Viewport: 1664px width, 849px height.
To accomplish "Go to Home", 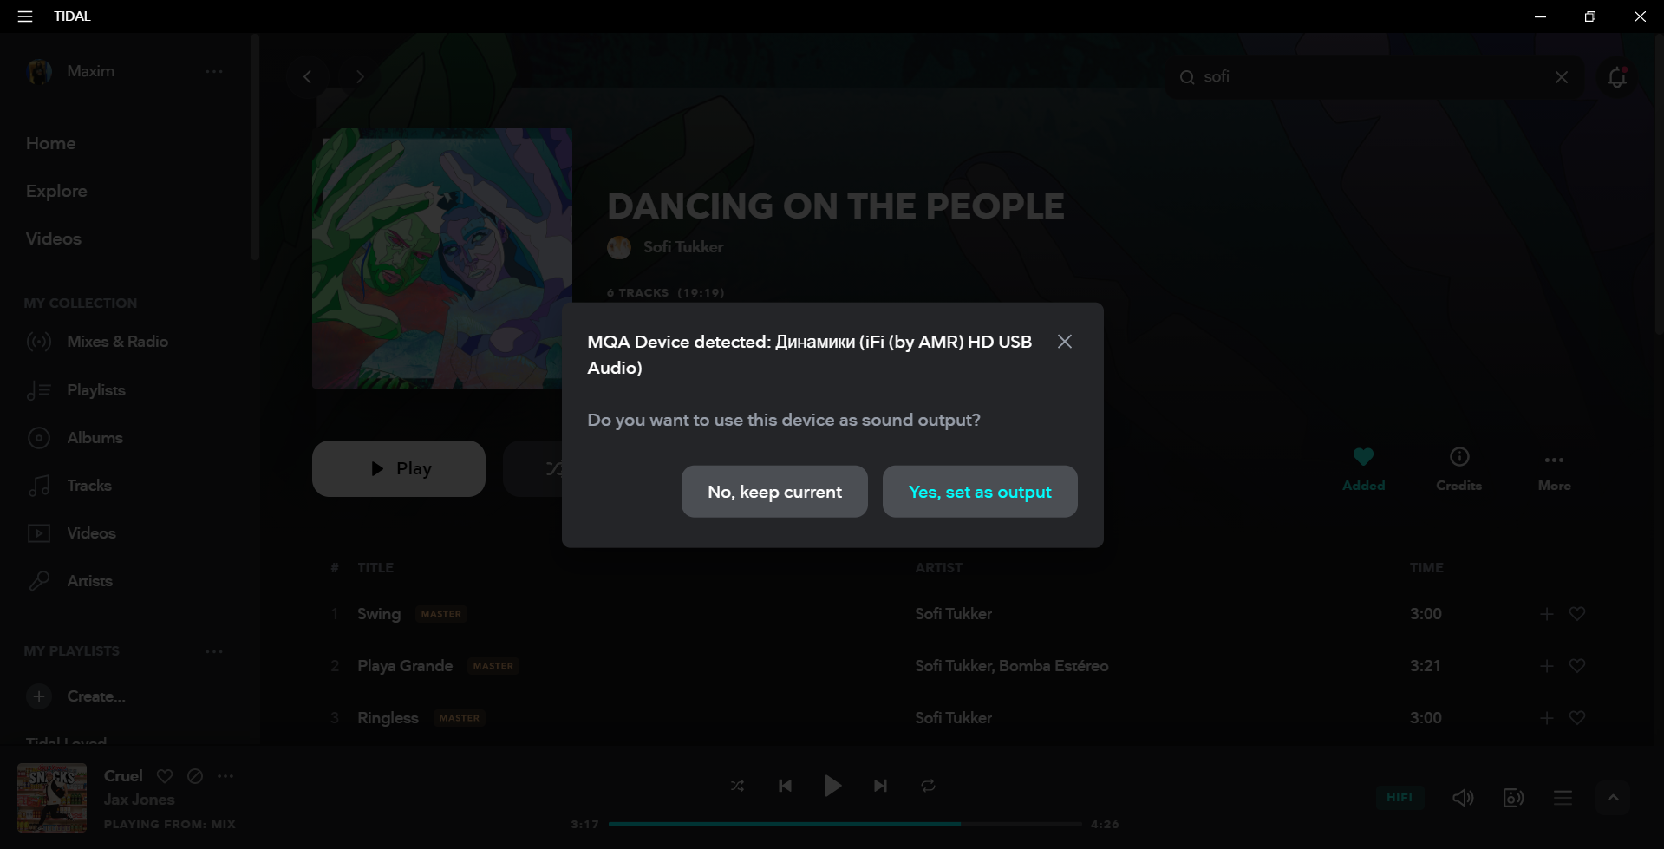I will (x=50, y=143).
